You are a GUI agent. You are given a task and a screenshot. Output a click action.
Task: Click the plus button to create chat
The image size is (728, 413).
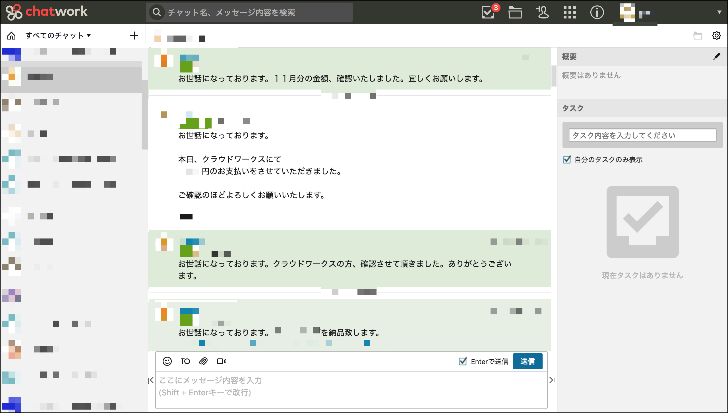point(134,36)
